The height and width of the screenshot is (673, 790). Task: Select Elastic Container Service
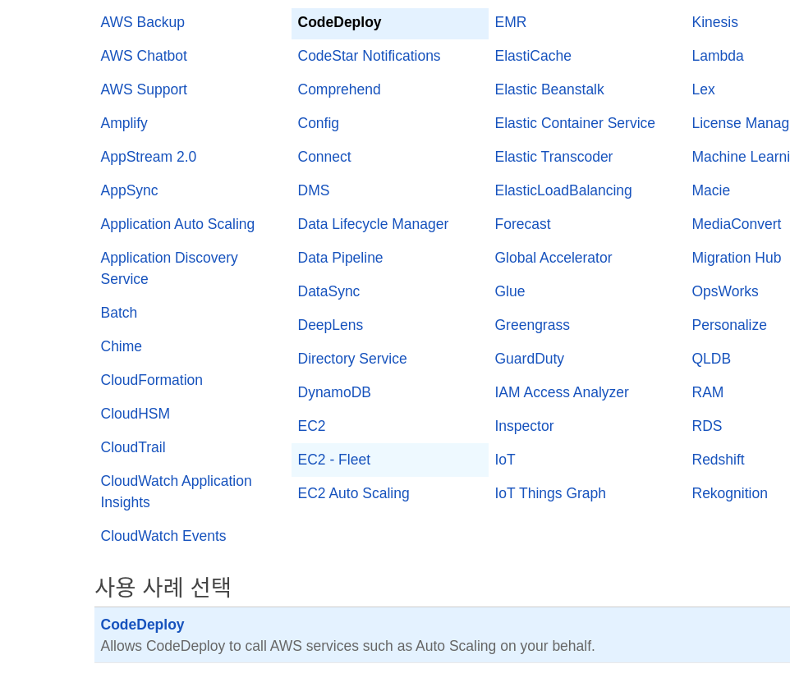(x=575, y=123)
